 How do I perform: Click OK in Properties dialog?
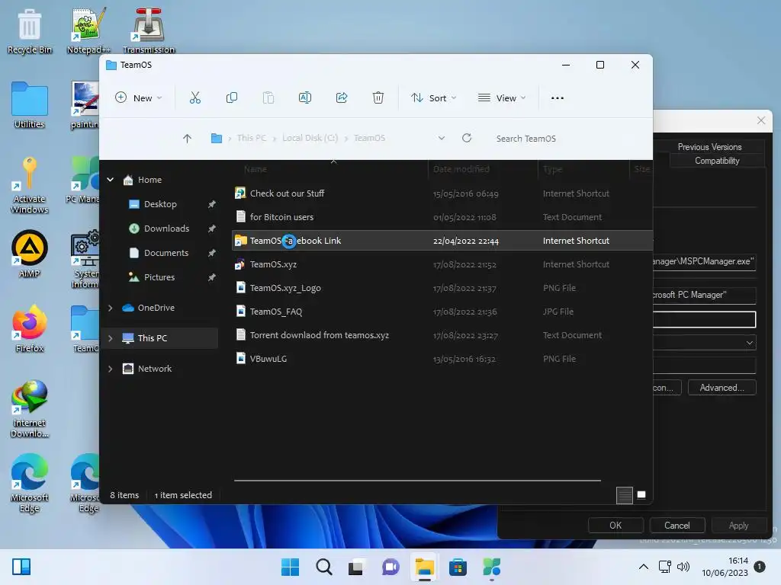(615, 526)
